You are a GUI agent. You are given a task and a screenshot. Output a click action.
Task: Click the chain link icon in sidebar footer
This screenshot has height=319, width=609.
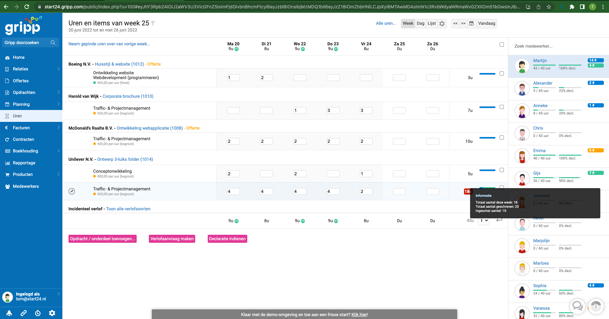tap(23, 313)
